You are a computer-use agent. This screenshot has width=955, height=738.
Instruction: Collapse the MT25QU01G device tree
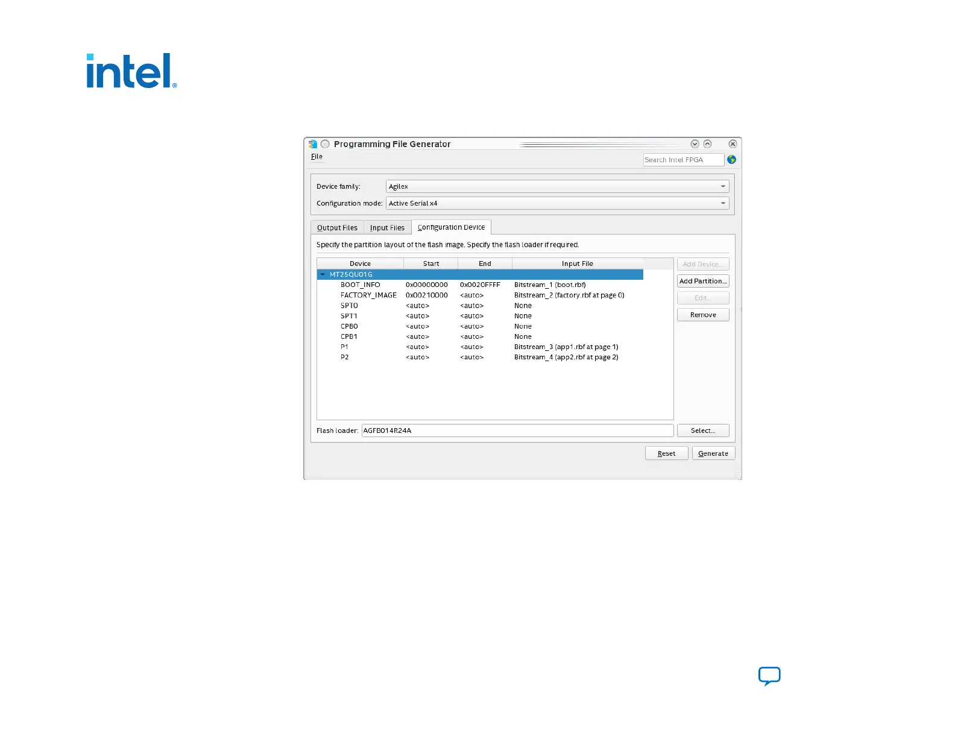[323, 274]
